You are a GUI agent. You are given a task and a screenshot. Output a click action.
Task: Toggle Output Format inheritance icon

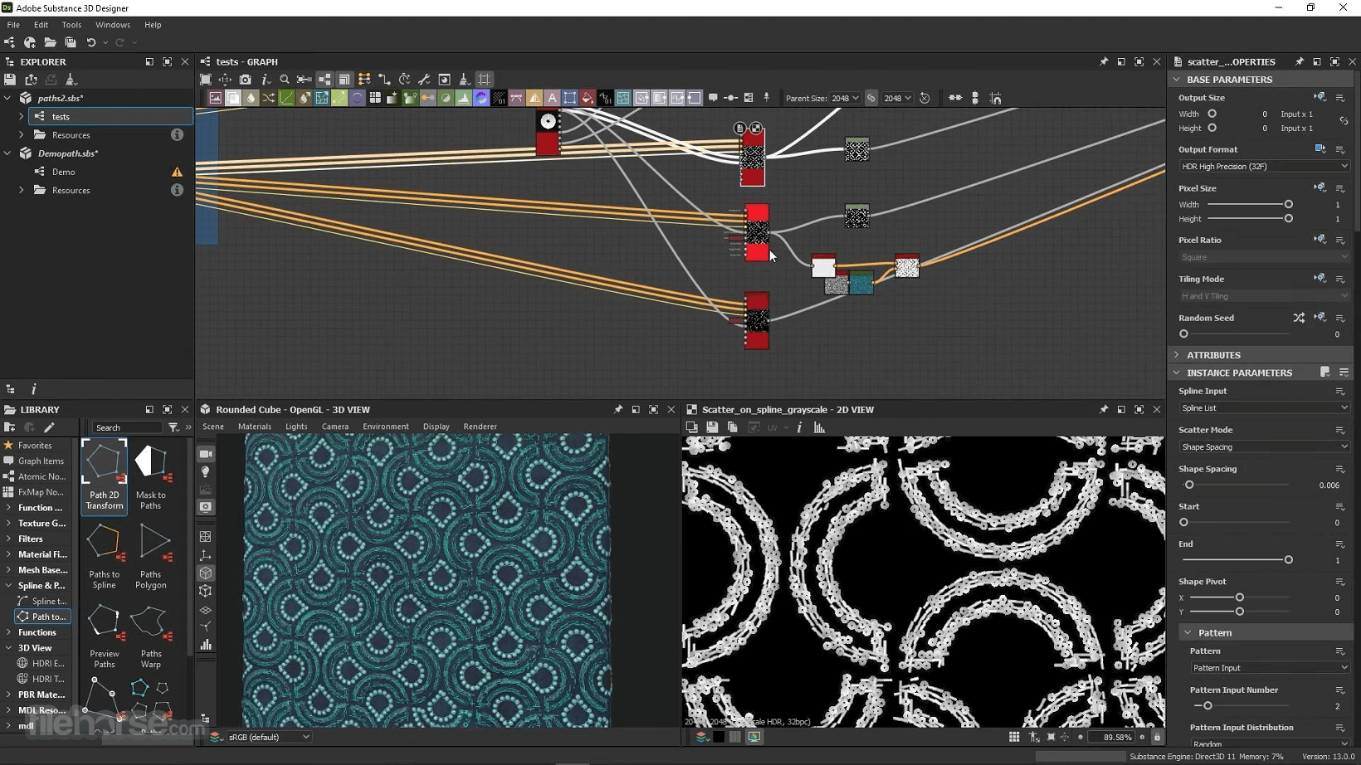[x=1320, y=149]
